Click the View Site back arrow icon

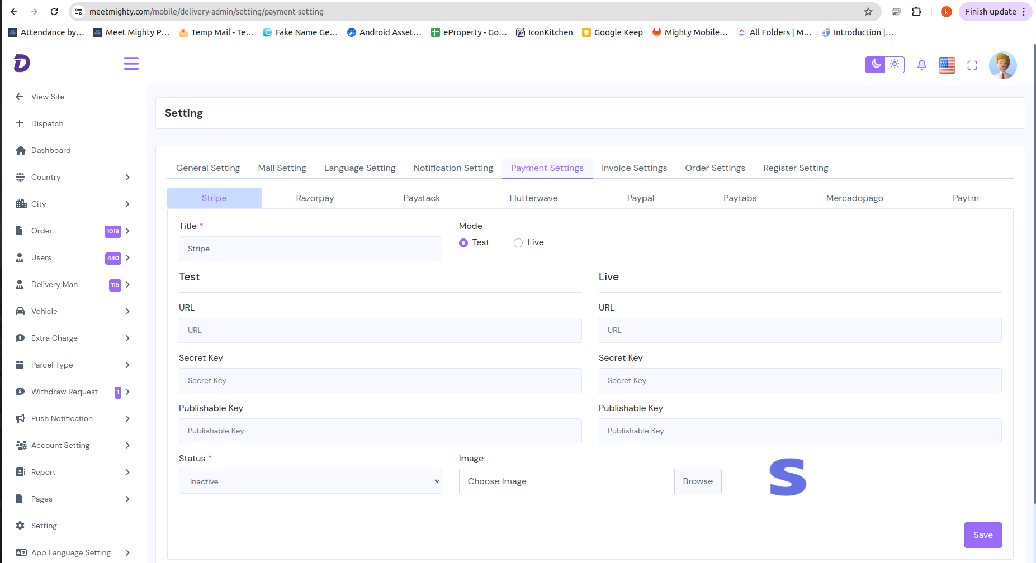tap(20, 97)
